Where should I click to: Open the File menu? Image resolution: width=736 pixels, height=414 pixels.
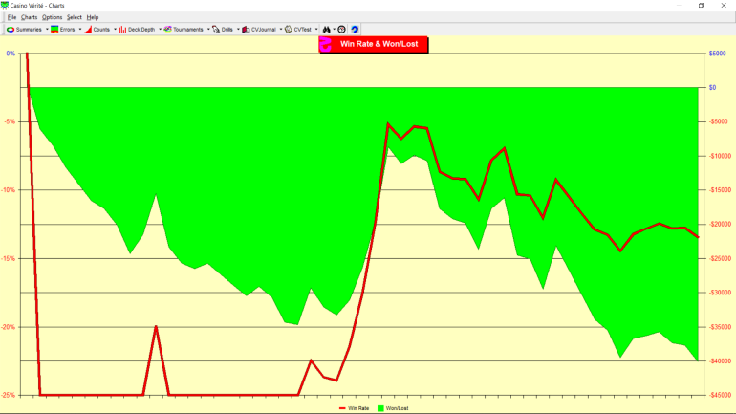click(11, 17)
